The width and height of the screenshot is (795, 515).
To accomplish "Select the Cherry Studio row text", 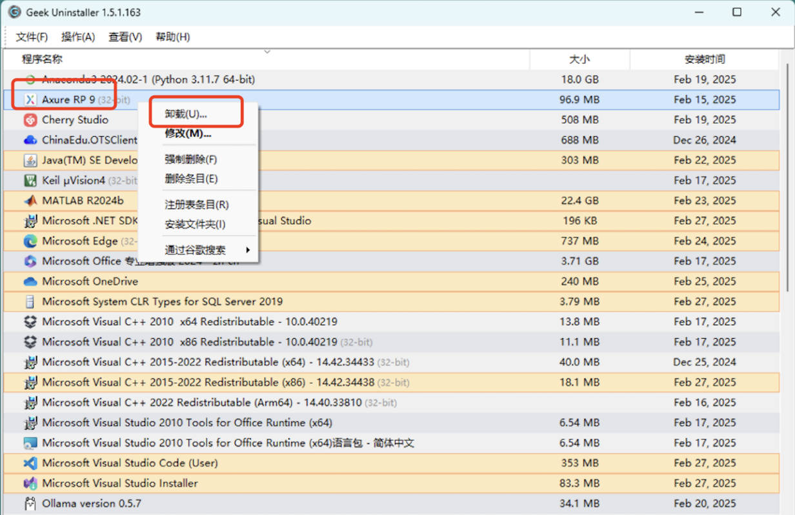I will [75, 119].
